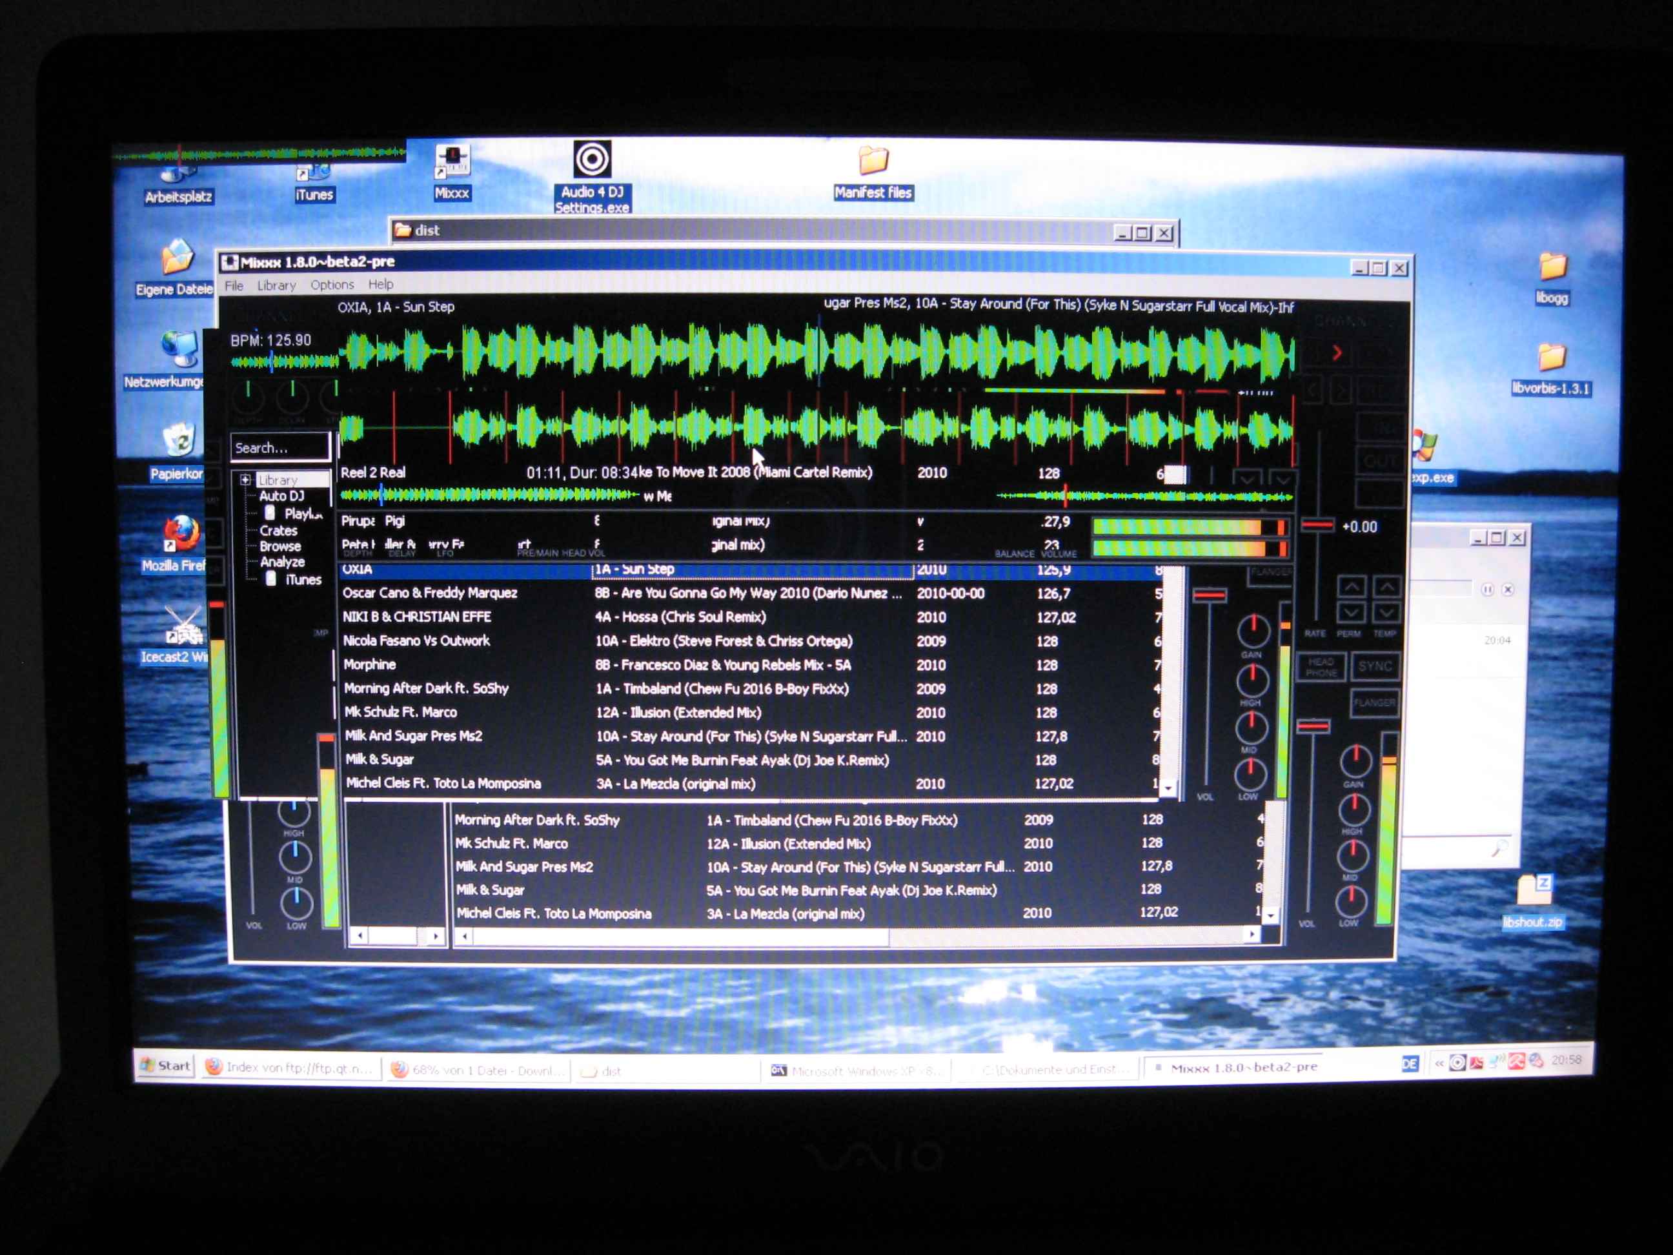1673x1255 pixels.
Task: Open Audio 4 DJ Settings.exe icon
Action: [x=591, y=178]
